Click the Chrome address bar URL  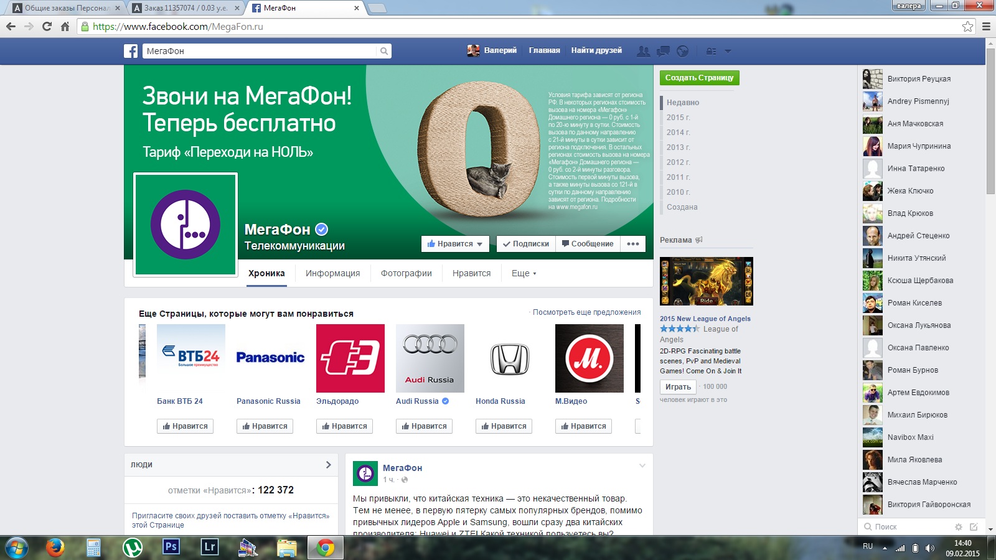[x=178, y=27]
